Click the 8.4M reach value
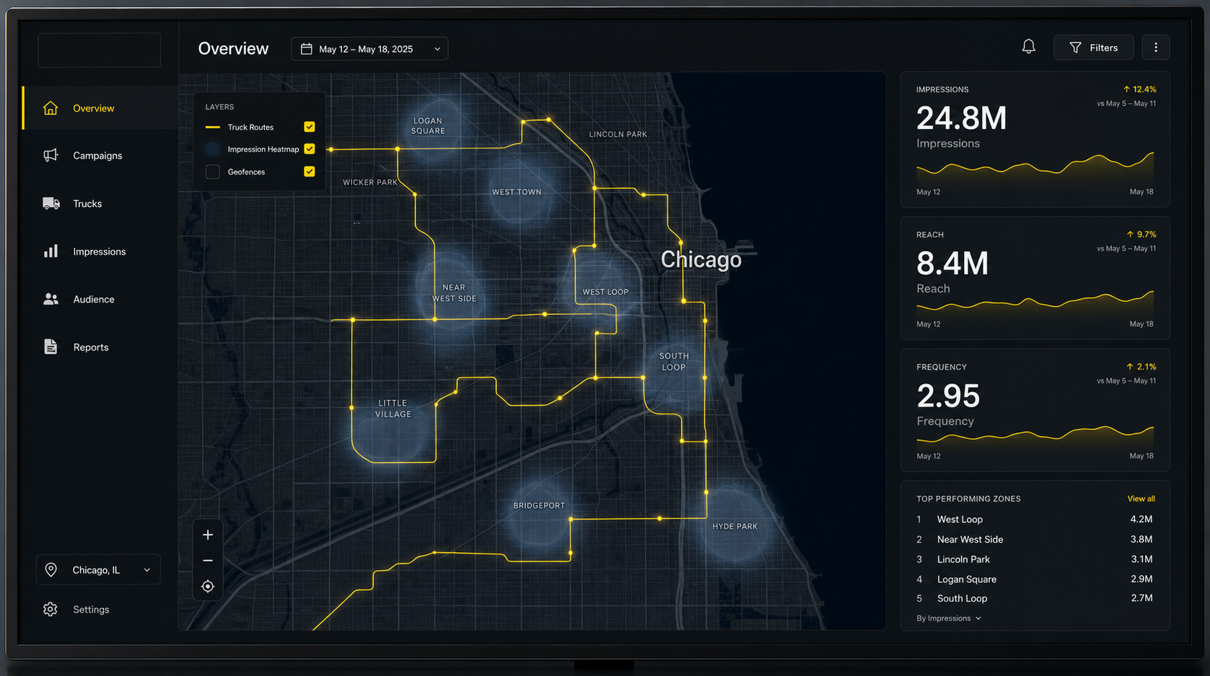 click(952, 264)
